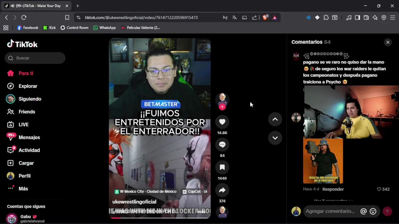Save video with bookmark icon
Viewport: 399px width, 224px height.
pyautogui.click(x=222, y=167)
